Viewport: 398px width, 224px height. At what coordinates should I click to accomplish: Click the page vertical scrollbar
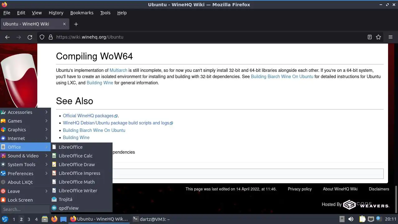(396, 199)
